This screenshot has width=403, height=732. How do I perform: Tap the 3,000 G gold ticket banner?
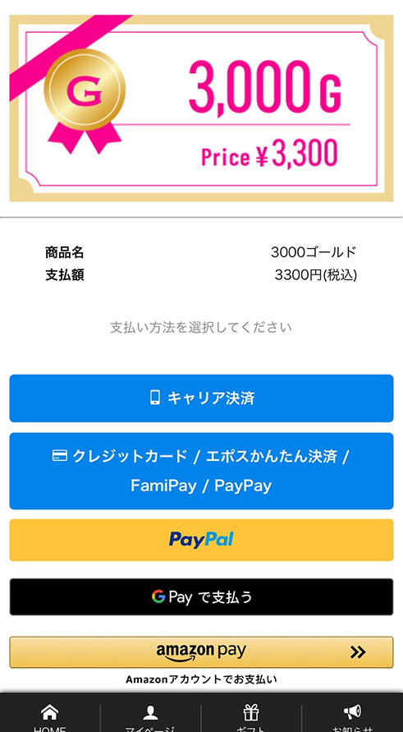click(202, 108)
